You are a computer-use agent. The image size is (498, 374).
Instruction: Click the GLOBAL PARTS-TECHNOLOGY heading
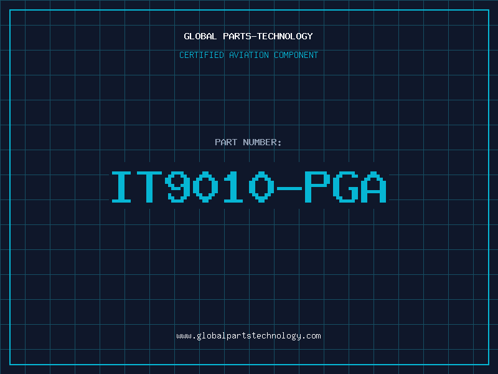point(248,36)
